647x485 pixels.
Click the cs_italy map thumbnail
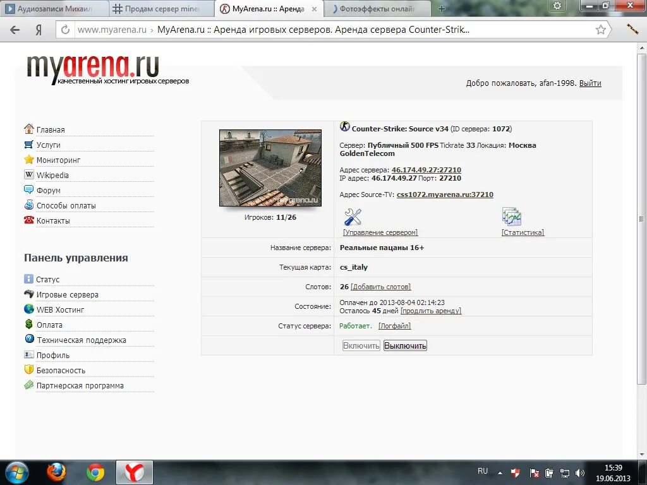tap(270, 168)
